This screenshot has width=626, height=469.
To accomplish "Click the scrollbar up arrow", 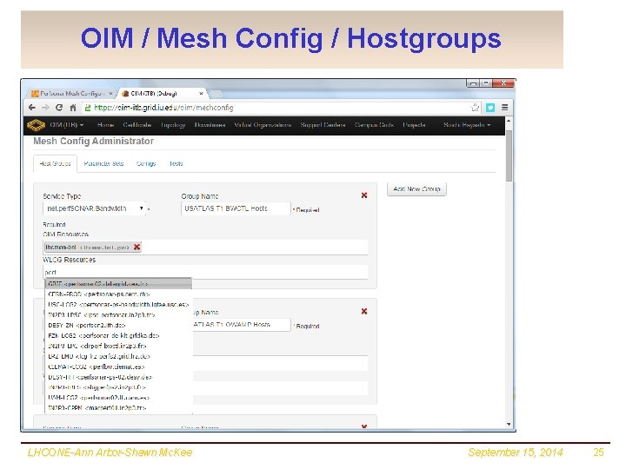I will [x=509, y=121].
